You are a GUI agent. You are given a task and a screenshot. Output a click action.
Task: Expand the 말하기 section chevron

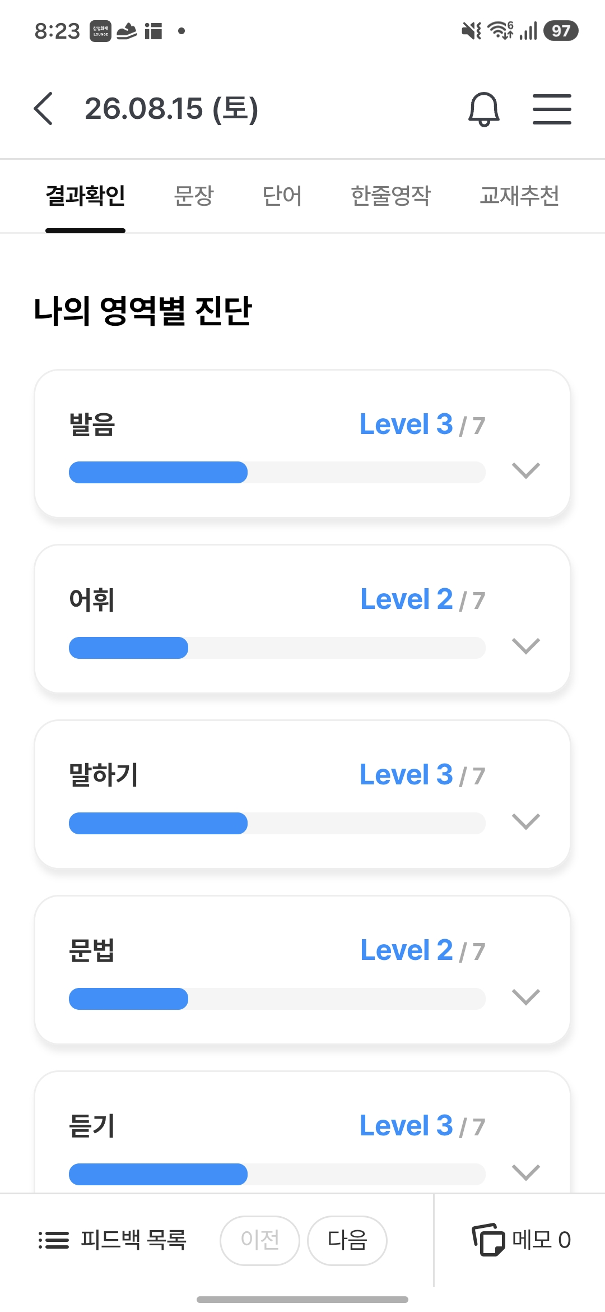[526, 821]
